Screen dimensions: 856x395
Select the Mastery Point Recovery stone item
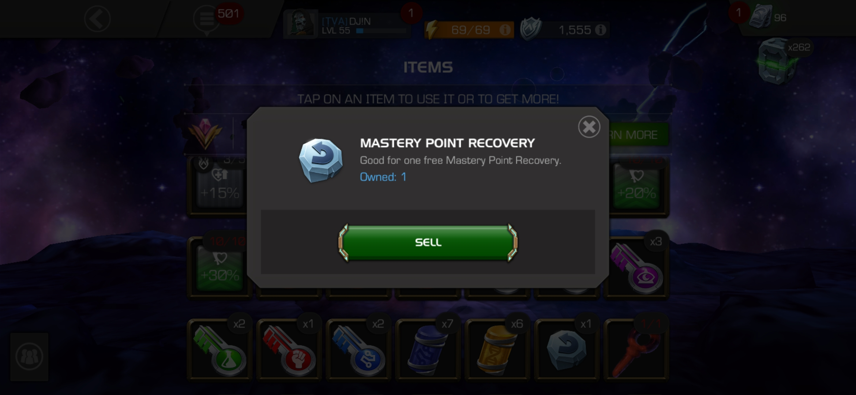coord(567,350)
